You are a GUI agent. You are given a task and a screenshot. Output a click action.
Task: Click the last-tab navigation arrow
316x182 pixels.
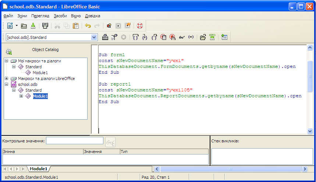tap(23, 169)
